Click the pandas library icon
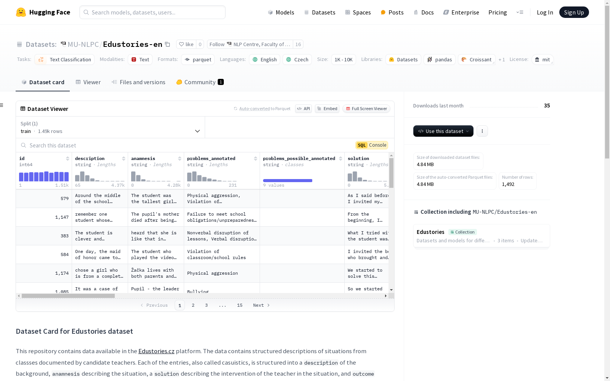This screenshot has width=610, height=381. [430, 59]
